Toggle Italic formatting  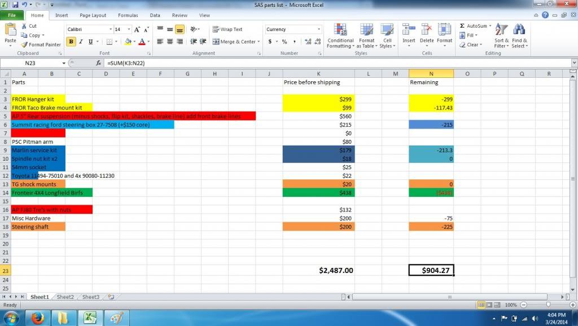pos(81,42)
